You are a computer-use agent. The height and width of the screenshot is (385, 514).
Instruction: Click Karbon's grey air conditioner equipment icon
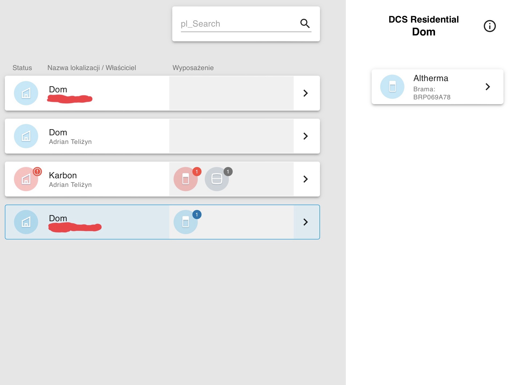[x=217, y=179]
